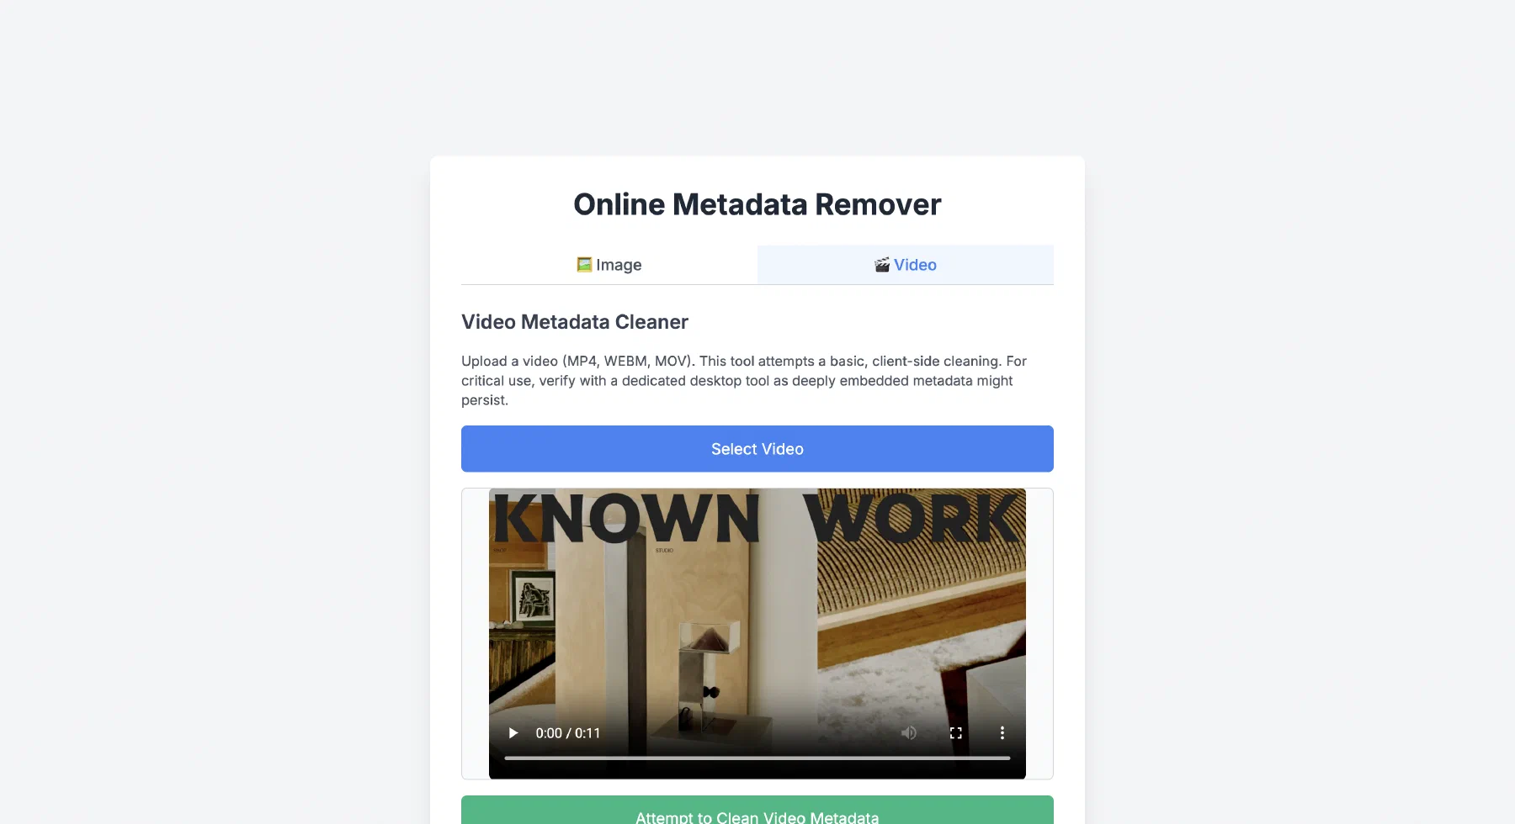Seek on the video progress bar
This screenshot has width=1515, height=824.
pos(757,758)
